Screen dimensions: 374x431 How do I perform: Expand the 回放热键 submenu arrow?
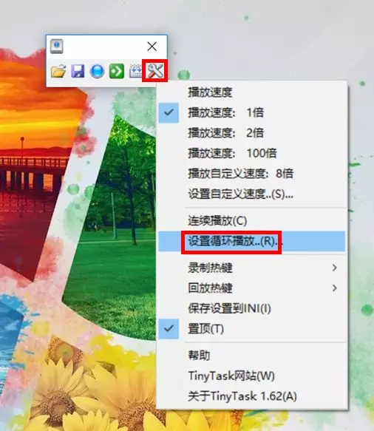click(334, 288)
